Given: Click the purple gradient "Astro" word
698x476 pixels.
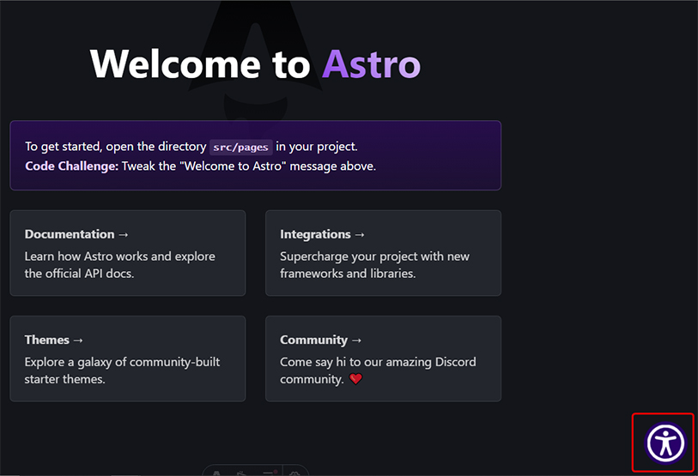Looking at the screenshot, I should point(371,64).
